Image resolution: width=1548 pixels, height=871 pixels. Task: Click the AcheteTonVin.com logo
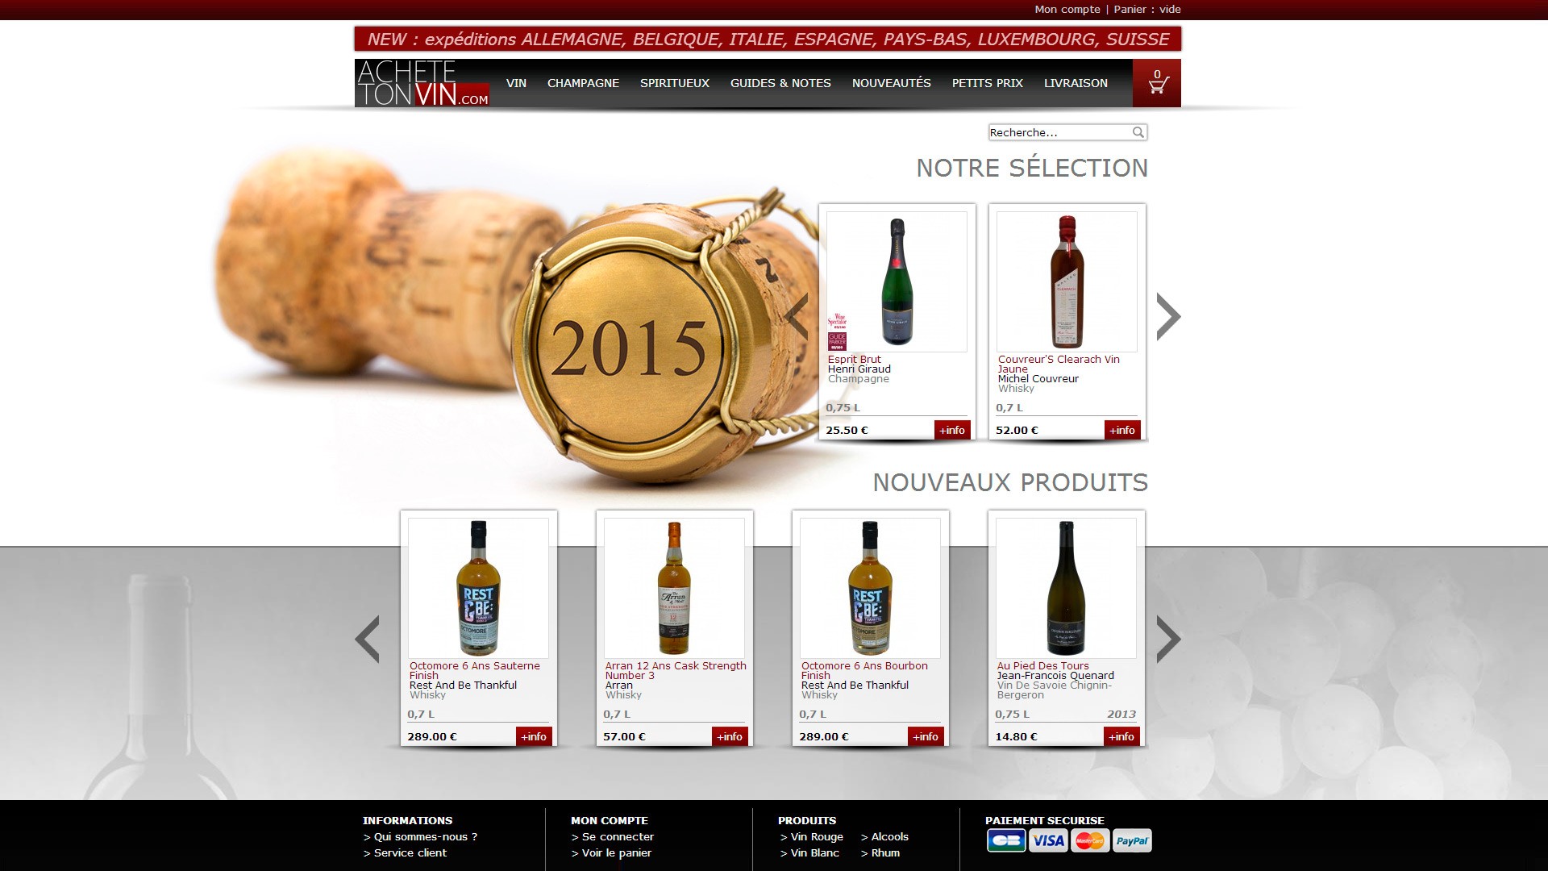point(422,83)
